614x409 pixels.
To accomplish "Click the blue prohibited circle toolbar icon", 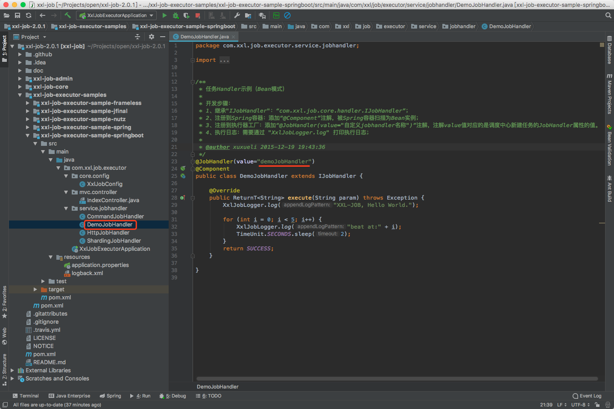I will pyautogui.click(x=287, y=15).
